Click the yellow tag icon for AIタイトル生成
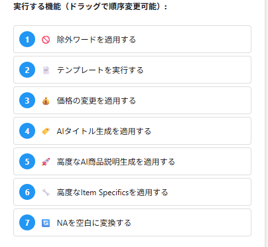 [x=46, y=131]
